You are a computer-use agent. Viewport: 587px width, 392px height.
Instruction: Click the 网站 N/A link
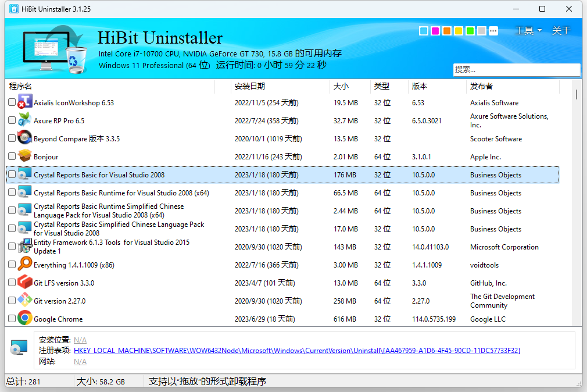point(80,361)
